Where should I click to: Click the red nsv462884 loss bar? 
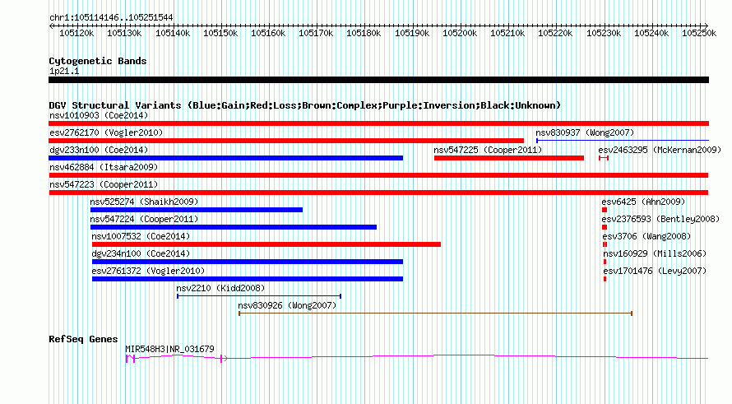(378, 175)
